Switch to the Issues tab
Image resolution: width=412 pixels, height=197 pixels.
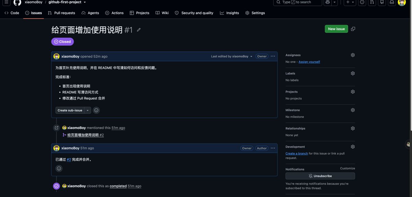click(33, 13)
